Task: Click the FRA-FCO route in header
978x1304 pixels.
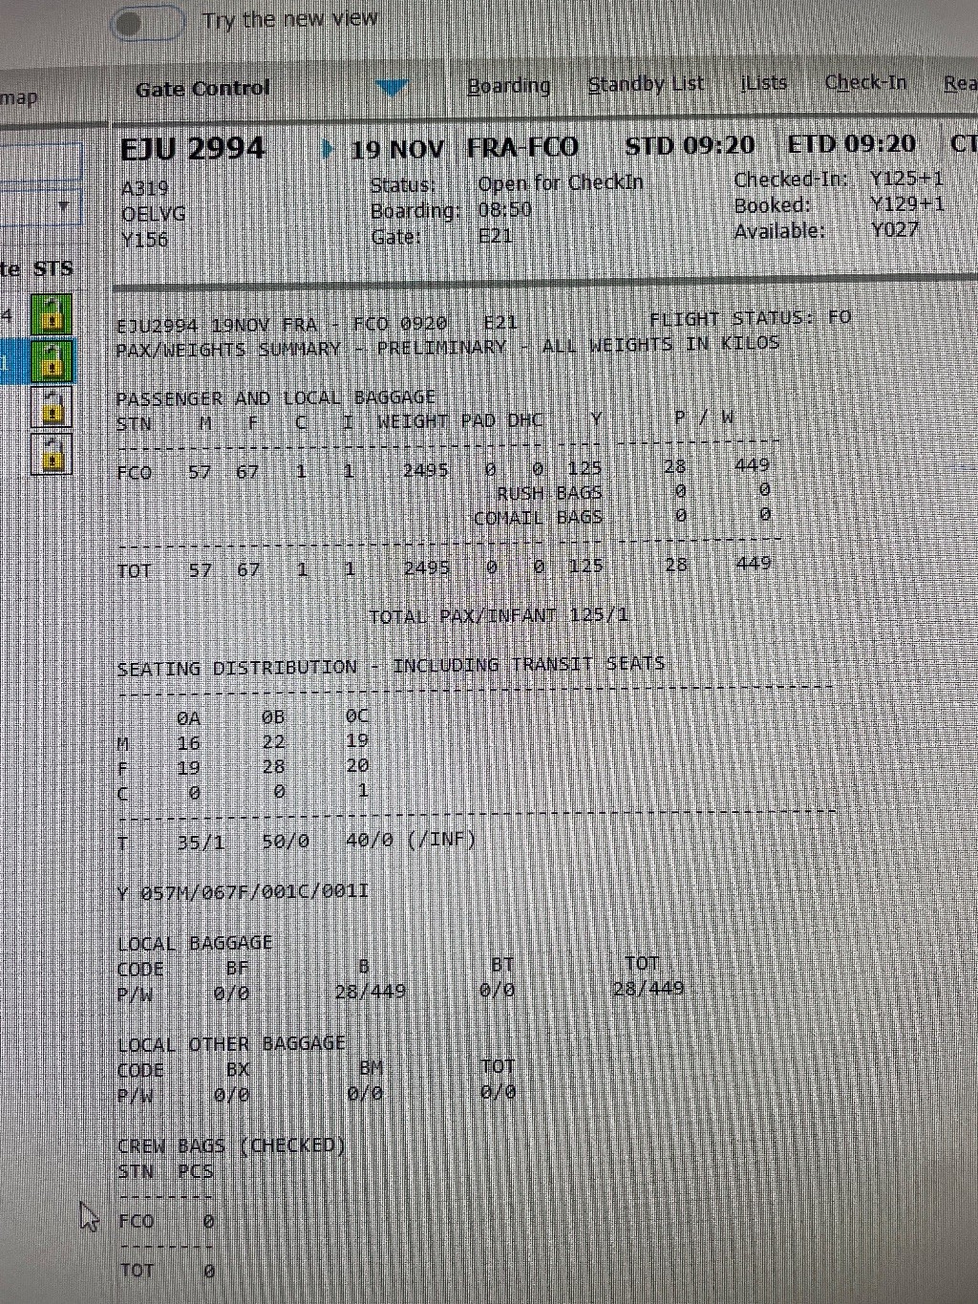Action: pos(522,148)
